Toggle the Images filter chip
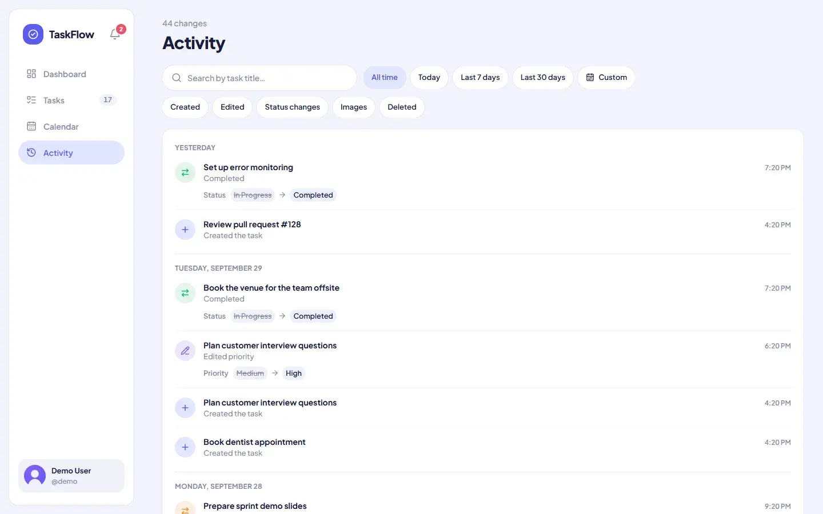 pos(354,107)
